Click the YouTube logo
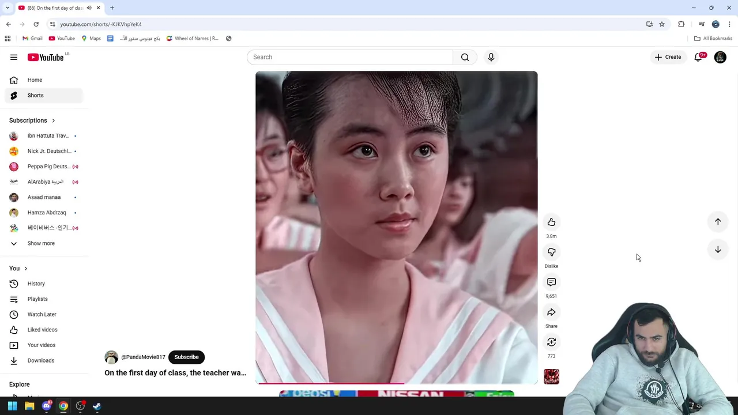The width and height of the screenshot is (738, 415). coord(46,57)
